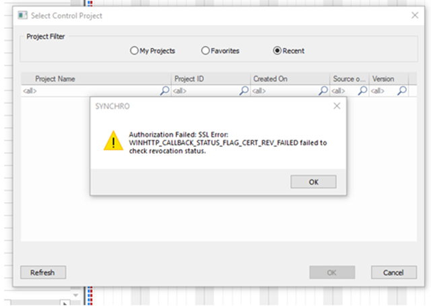This screenshot has height=306, width=431.
Task: Close the SYNCHRO error dialog with X
Action: click(x=337, y=106)
